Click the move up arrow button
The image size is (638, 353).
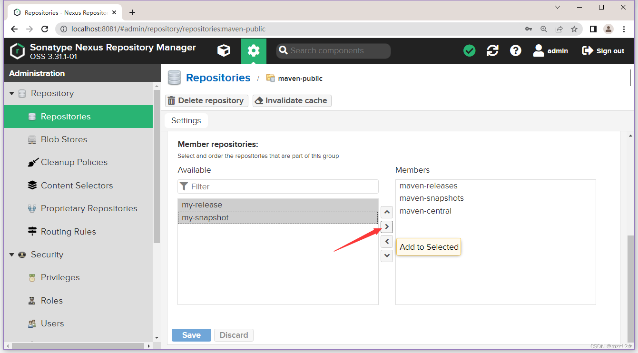point(387,212)
